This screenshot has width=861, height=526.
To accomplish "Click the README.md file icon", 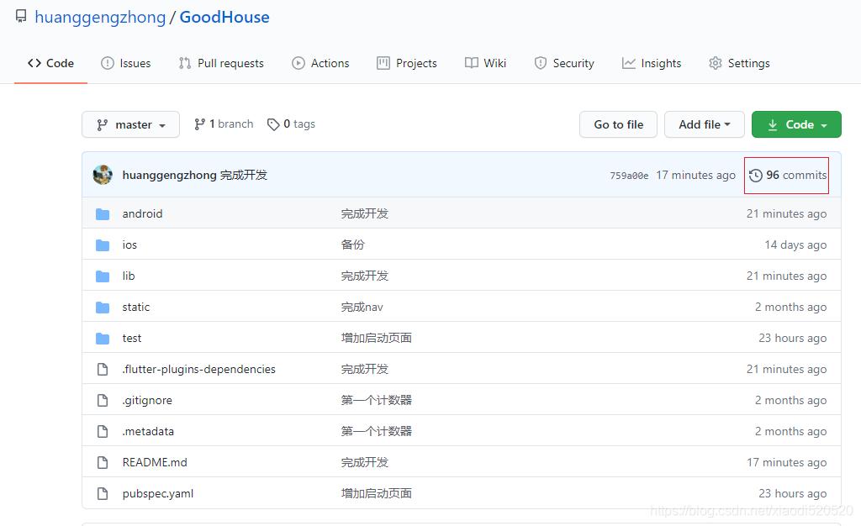I will coord(103,462).
